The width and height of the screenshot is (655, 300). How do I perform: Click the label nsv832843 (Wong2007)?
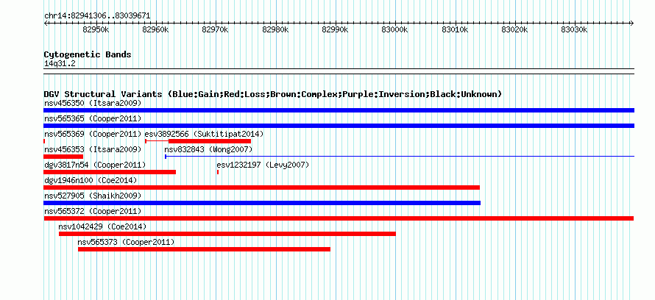[x=208, y=149]
